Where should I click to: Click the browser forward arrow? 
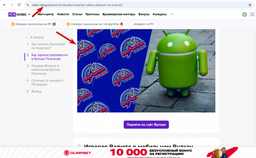pyautogui.click(x=12, y=5)
